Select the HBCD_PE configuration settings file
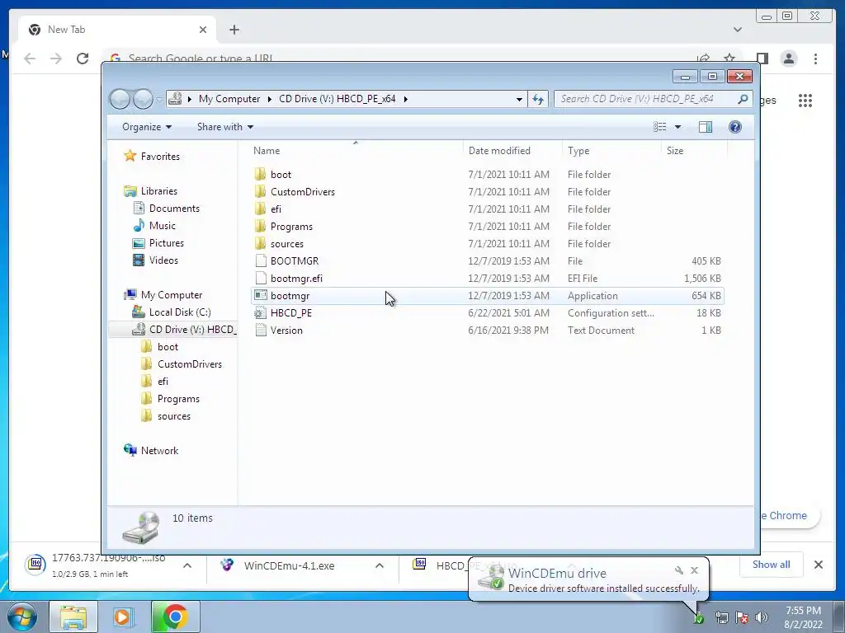The height and width of the screenshot is (633, 845). pyautogui.click(x=291, y=312)
